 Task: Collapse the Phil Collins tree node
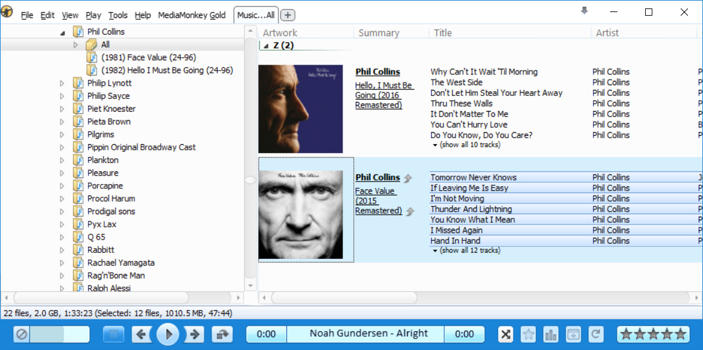63,33
